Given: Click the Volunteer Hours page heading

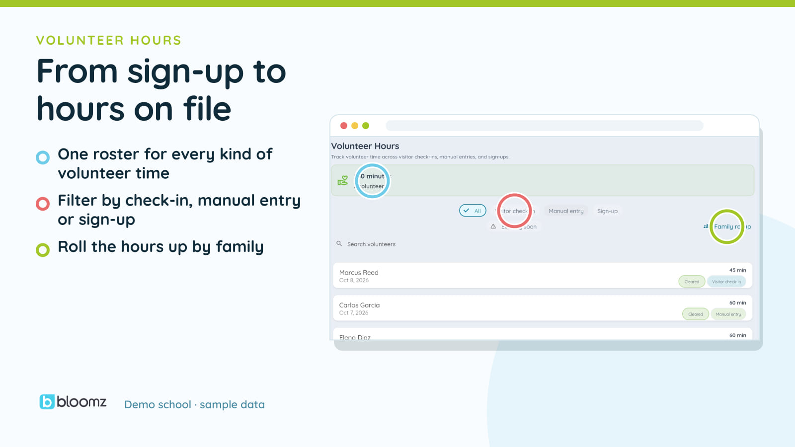Looking at the screenshot, I should (365, 146).
